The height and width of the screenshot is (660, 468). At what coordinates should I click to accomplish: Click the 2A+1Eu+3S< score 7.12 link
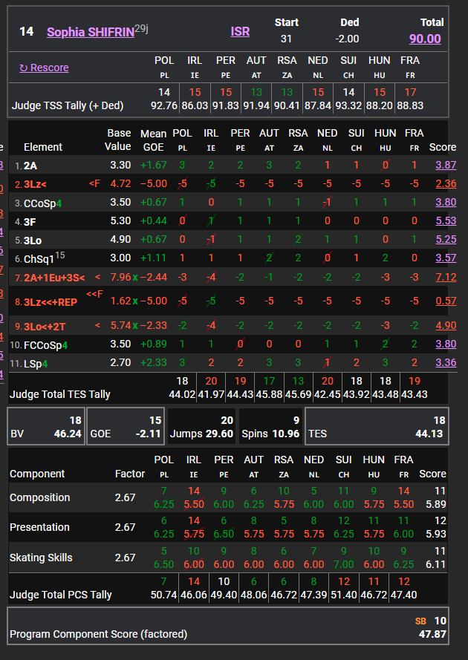[445, 277]
